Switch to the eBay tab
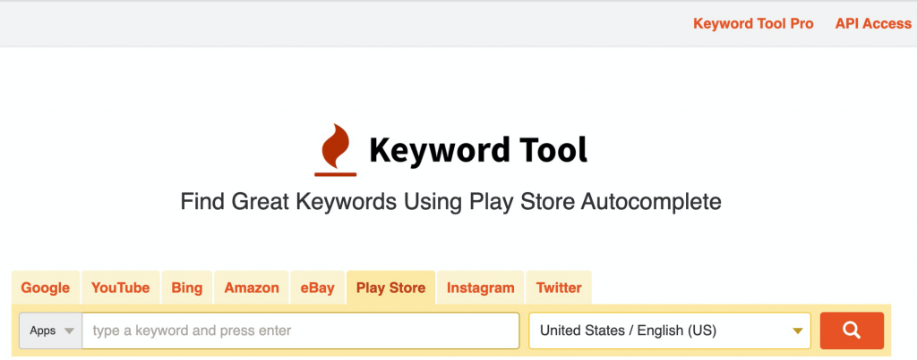This screenshot has width=917, height=360. click(x=318, y=288)
